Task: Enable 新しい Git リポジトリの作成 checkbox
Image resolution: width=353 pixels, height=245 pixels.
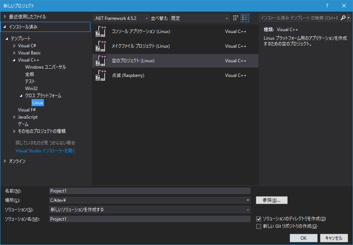Action: [259, 226]
